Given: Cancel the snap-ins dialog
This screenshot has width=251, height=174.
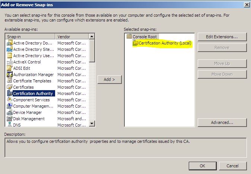Looking at the screenshot, I should pos(233,166).
